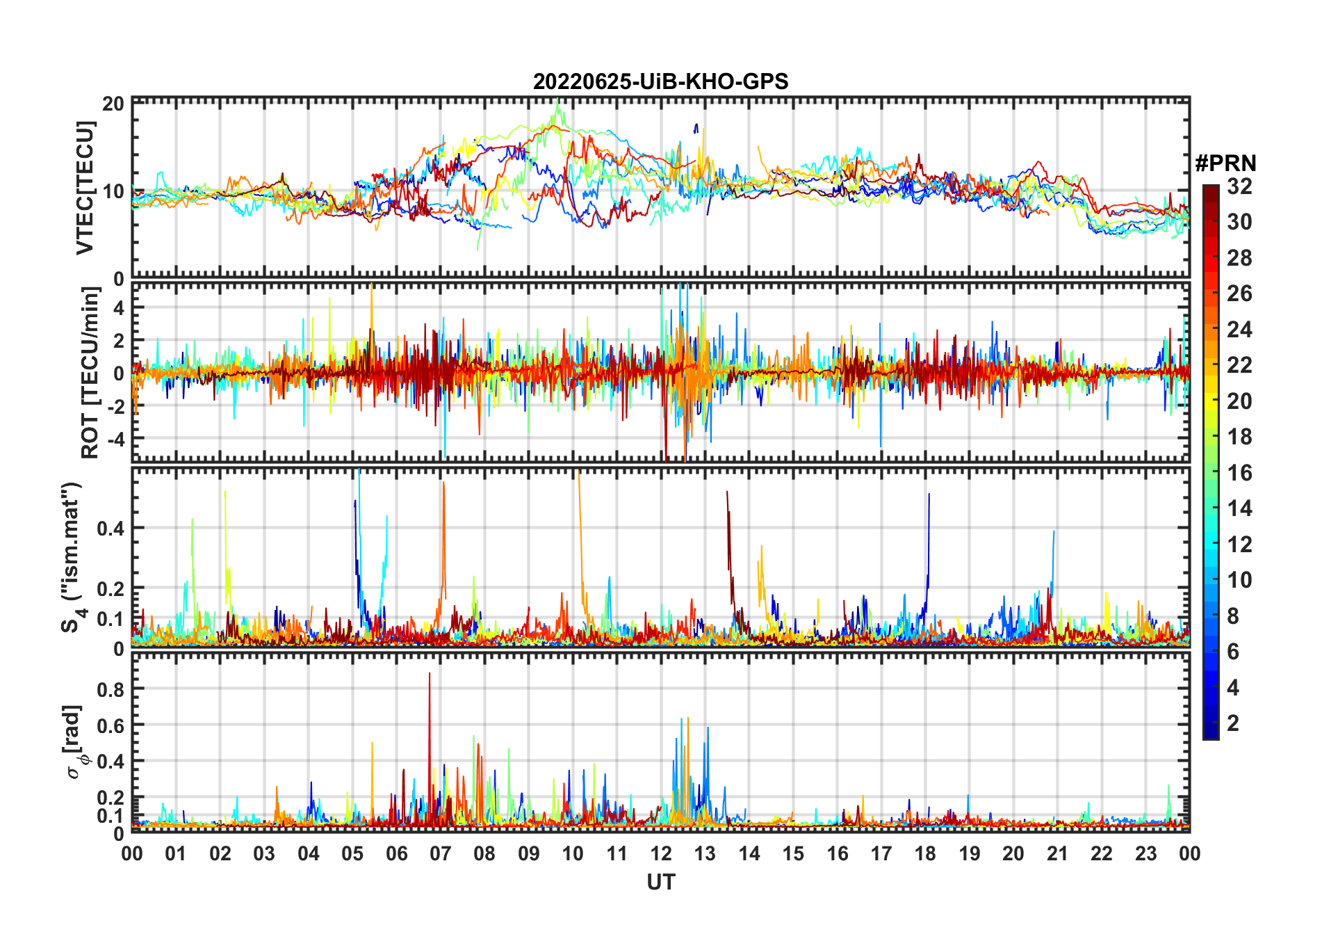Click PRN colorbar tick label 16
This screenshot has height=925, width=1322.
1240,473
